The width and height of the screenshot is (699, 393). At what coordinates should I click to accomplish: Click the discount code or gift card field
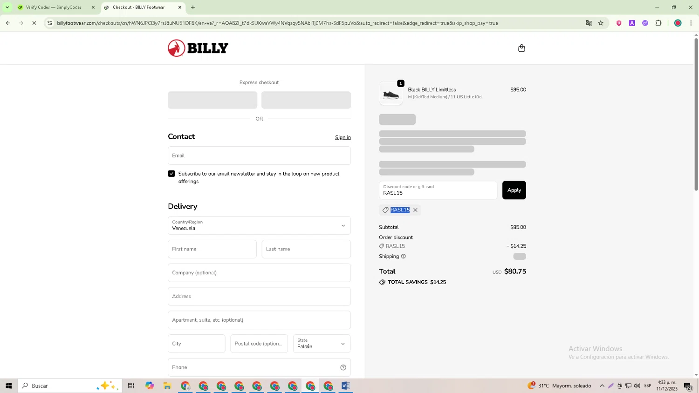point(438,190)
